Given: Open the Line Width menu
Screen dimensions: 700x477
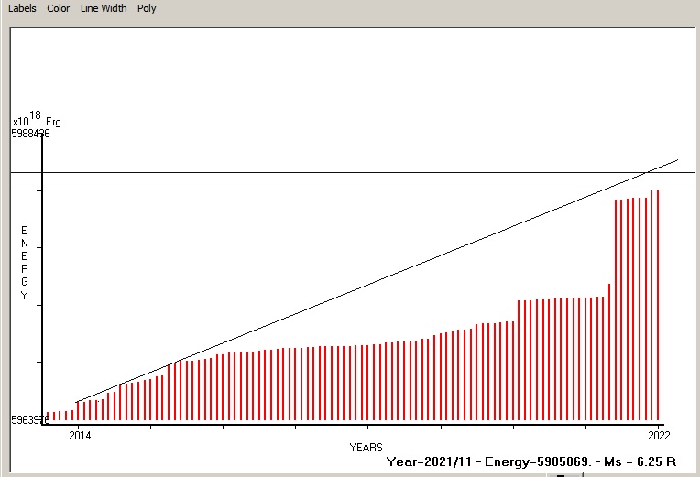Looking at the screenshot, I should [x=104, y=8].
